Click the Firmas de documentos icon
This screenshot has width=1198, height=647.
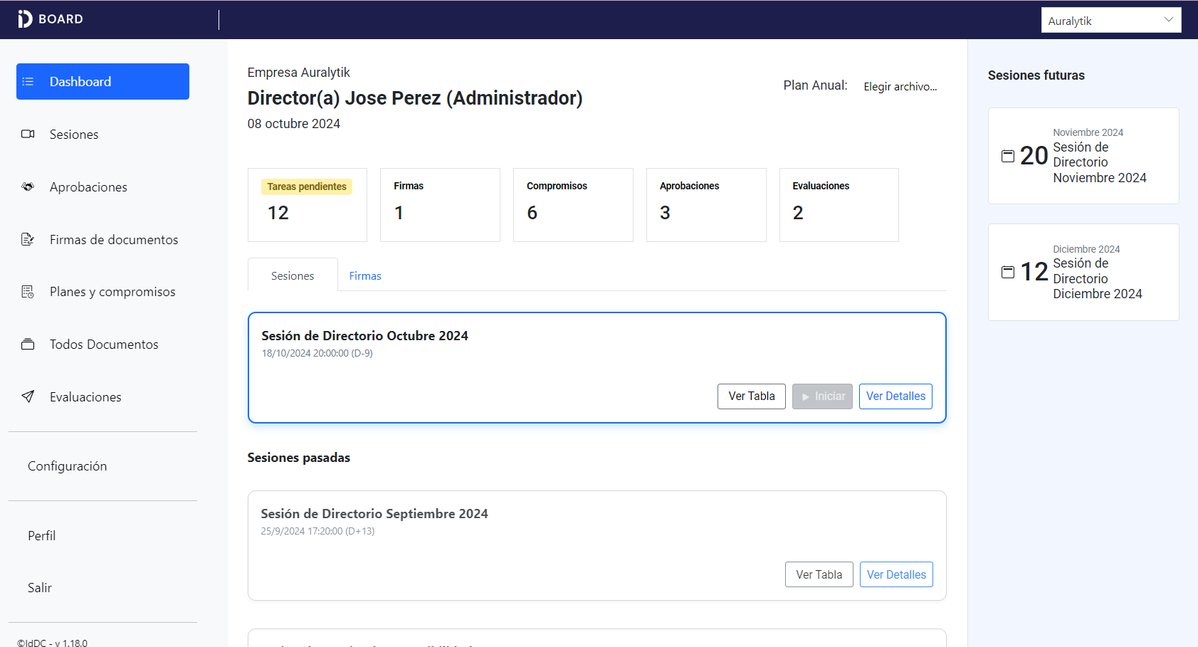tap(28, 240)
